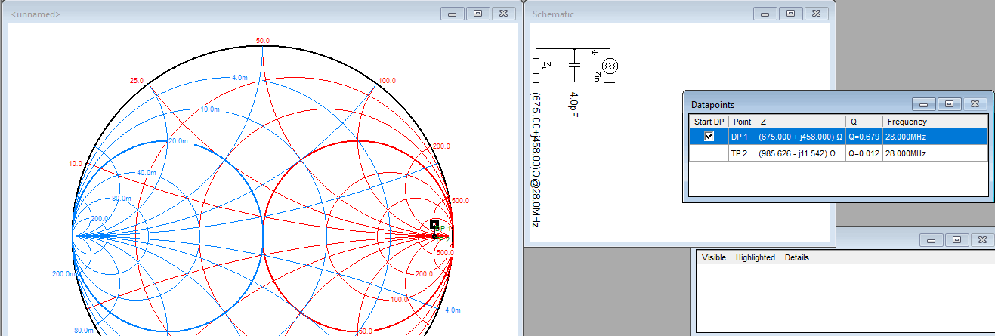Uncheck the Start DP checkbox for DP 1
Viewport: 995px width, 336px height.
pos(709,137)
